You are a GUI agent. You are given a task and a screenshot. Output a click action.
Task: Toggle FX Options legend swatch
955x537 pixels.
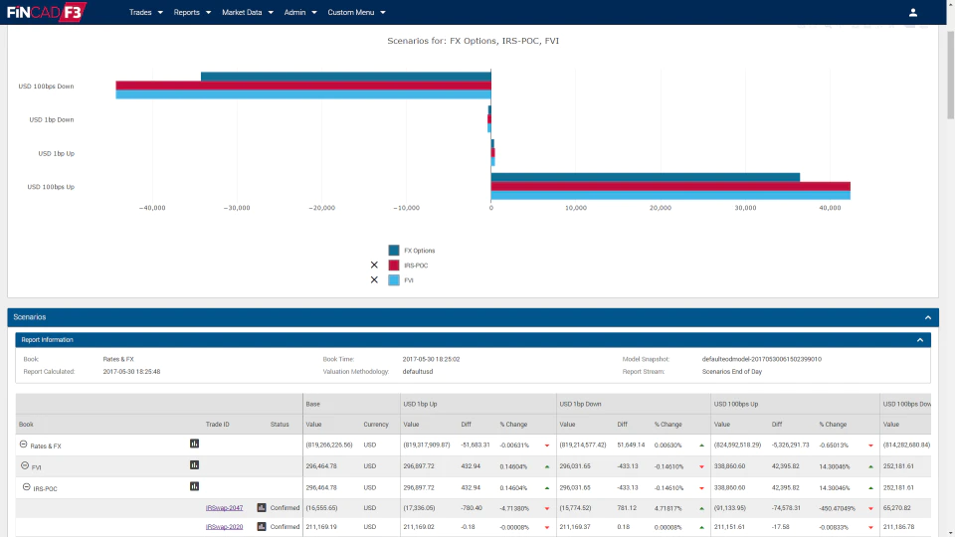pyautogui.click(x=394, y=251)
